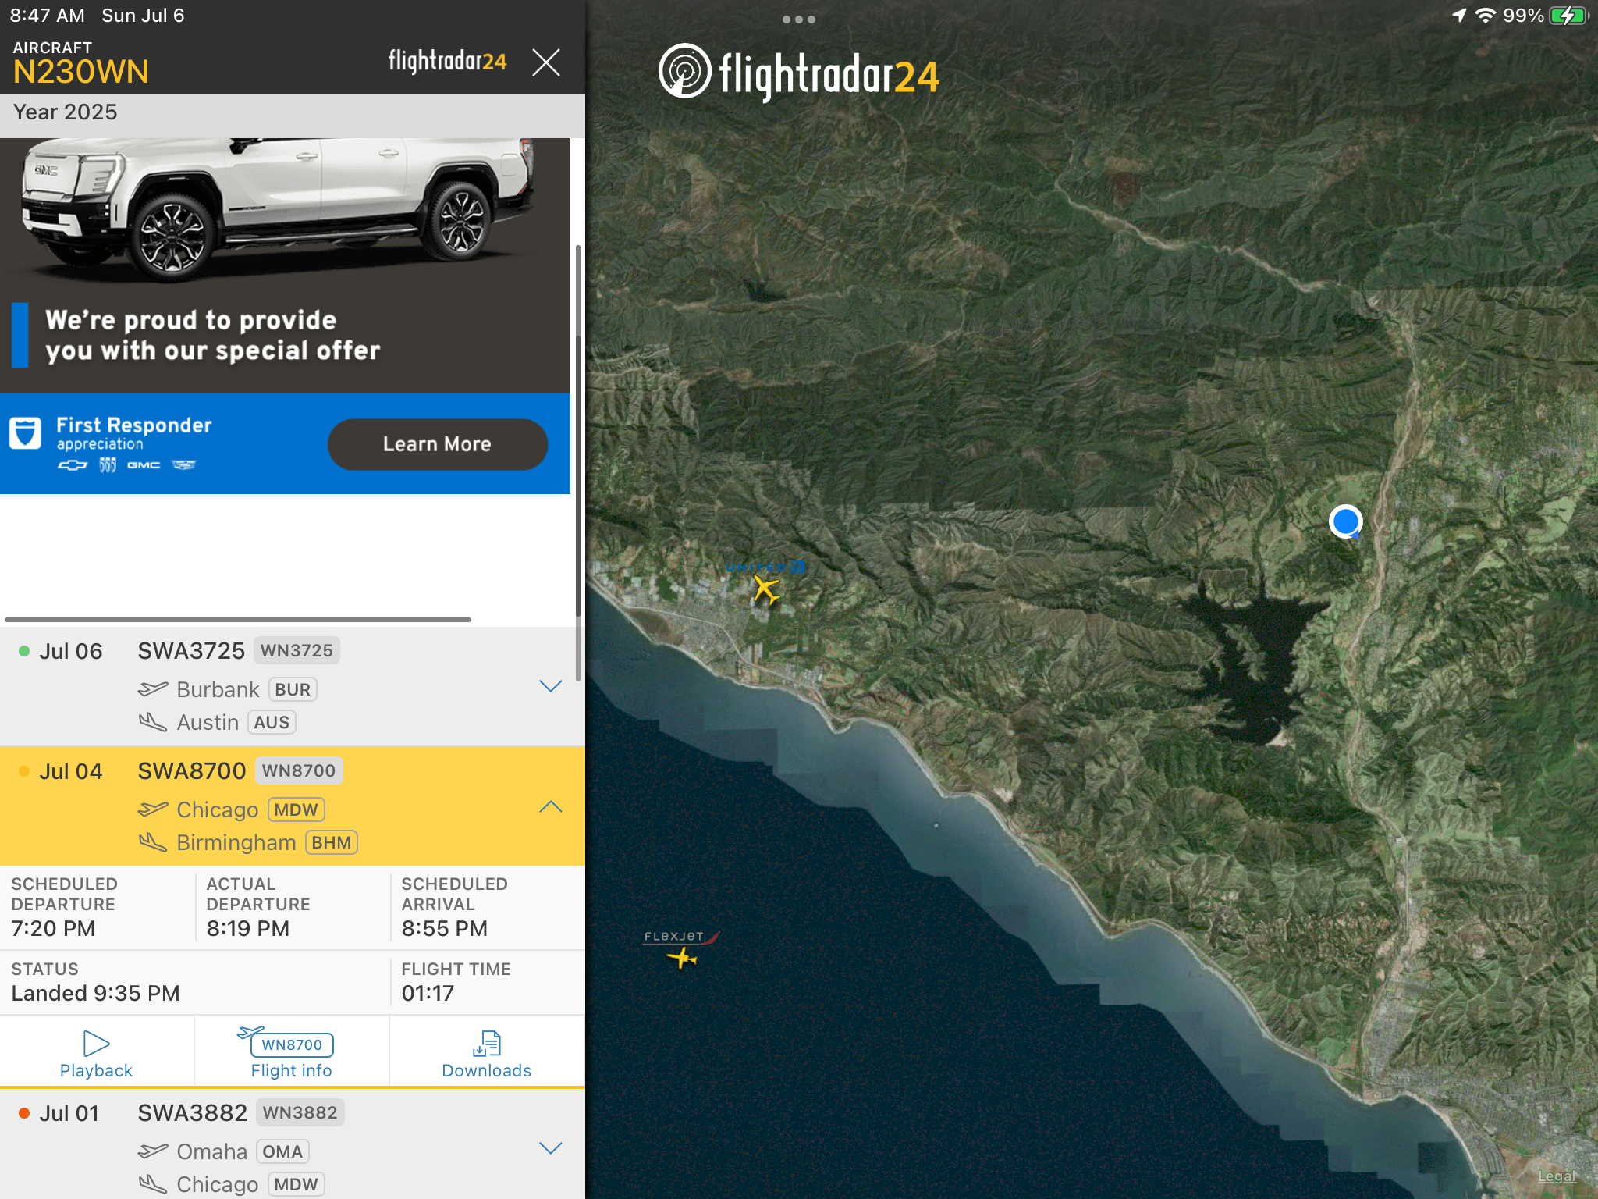Tap the Flexjet aircraft icon on map
Screen dimensions: 1598x1199
(x=682, y=957)
